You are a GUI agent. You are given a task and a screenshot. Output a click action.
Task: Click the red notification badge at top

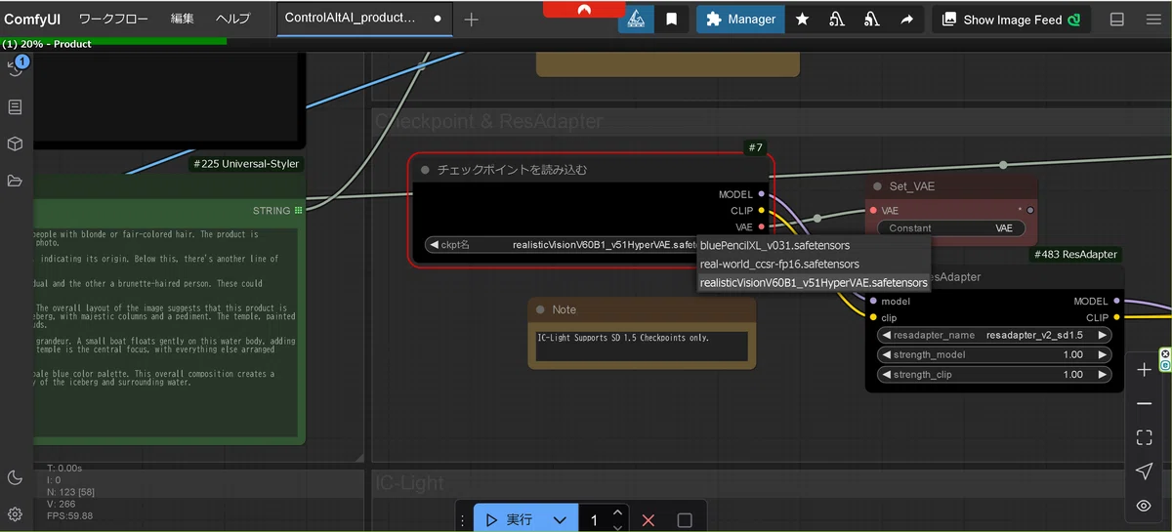coord(584,9)
